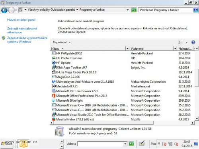Open the Vydavatel column filter dropdown
Viewport: 199px width, 149px height.
tap(175, 48)
